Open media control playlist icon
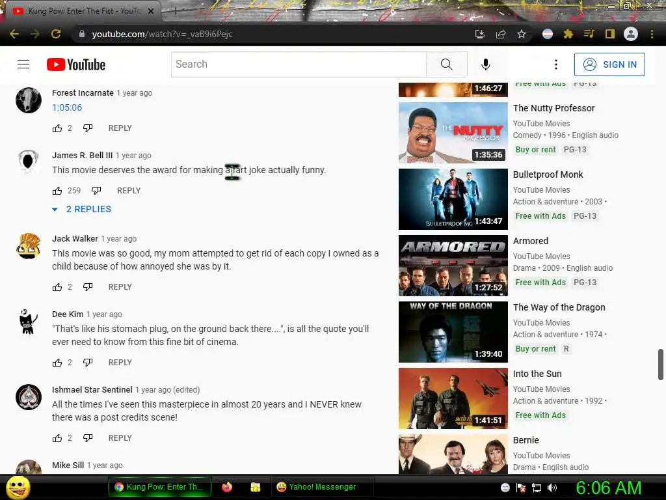Screen dimensions: 666x500 click(589, 34)
